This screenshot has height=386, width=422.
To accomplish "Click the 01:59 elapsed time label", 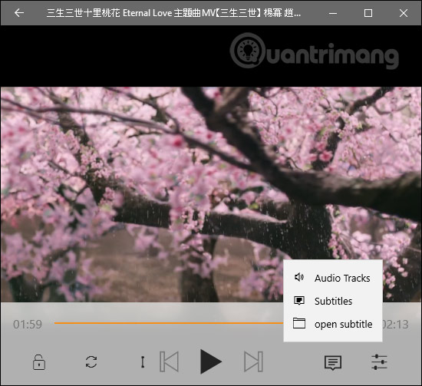I will coord(28,325).
